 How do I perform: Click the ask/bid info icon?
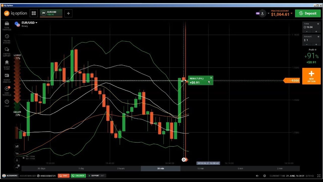coord(23,158)
